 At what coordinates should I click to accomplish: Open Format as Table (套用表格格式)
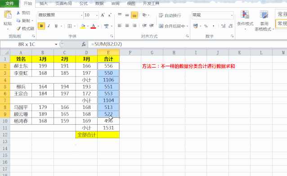tap(264, 21)
